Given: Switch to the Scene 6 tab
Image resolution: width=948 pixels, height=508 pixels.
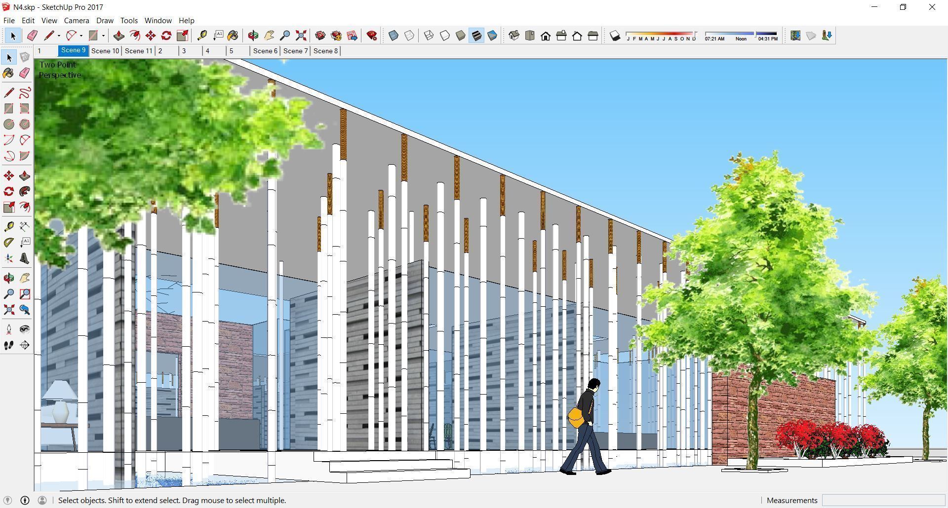Looking at the screenshot, I should pos(265,50).
